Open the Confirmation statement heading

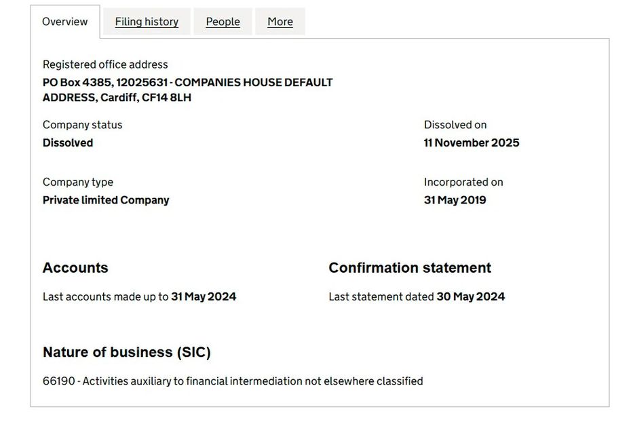409,267
